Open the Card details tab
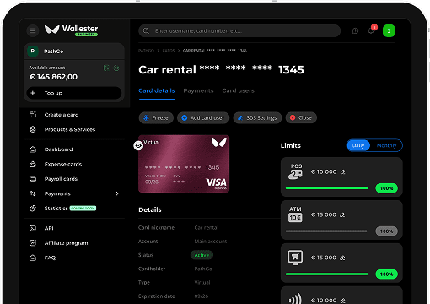This screenshot has width=430, height=304. coord(157,90)
